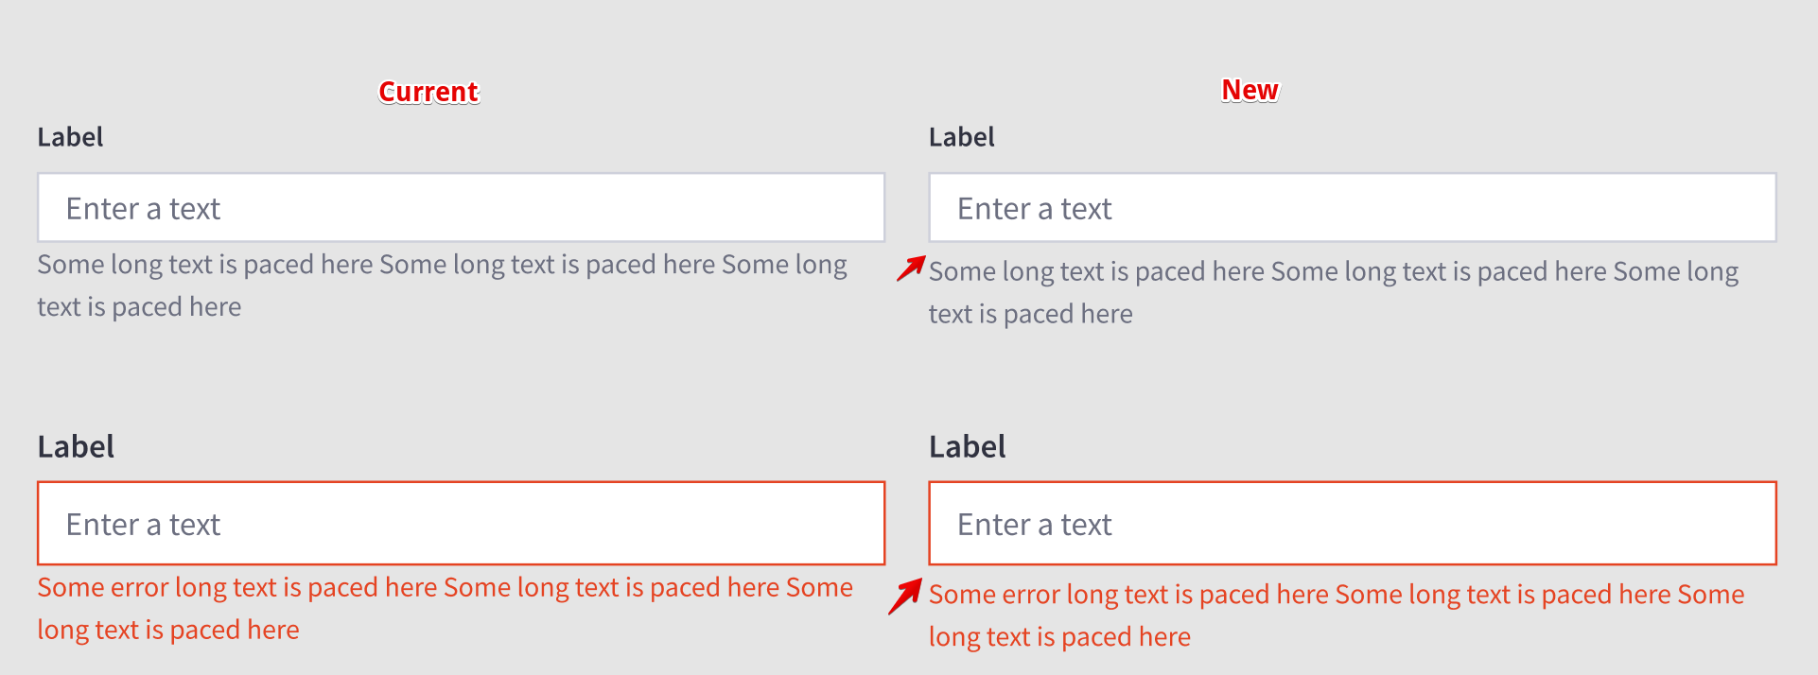The width and height of the screenshot is (1818, 675).
Task: Select the 'Current' heading text
Action: click(428, 92)
